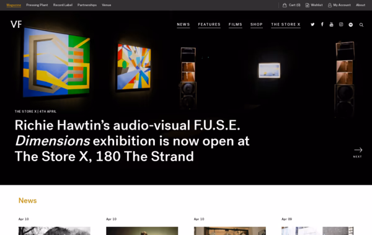Screen dimensions: 372x235
Task: Click the Cart bag icon
Action: (285, 5)
